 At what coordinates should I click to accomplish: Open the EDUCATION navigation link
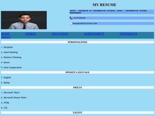tap(60, 34)
